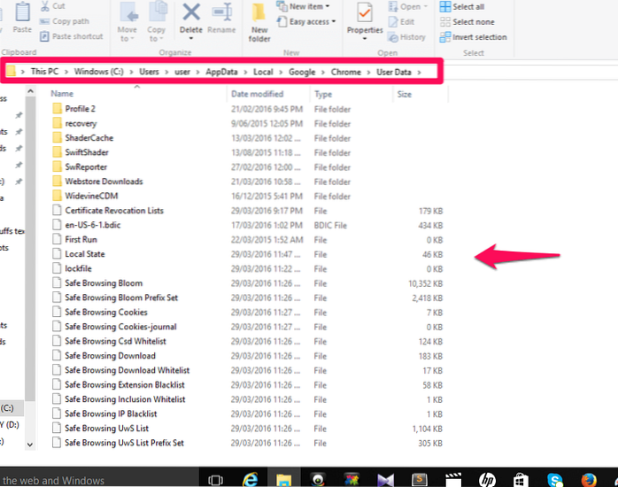Screen dimensions: 618x487
Task: Click Paste shortcut in the ribbon
Action: [x=72, y=36]
